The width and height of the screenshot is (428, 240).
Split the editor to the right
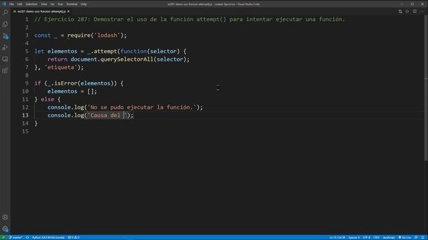[x=415, y=11]
